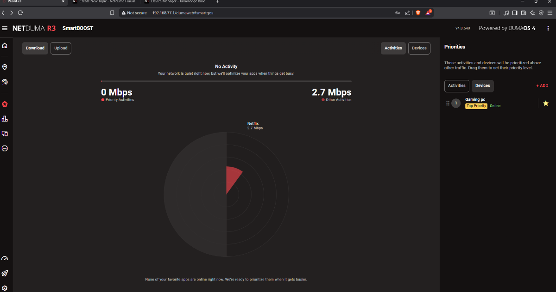Click the Powered by DUMAOS 4 text
The height and width of the screenshot is (292, 556).
click(507, 28)
